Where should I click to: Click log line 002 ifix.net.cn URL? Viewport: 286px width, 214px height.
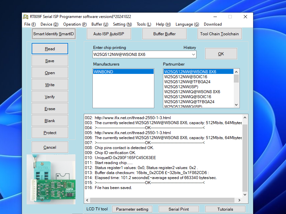click(133, 118)
